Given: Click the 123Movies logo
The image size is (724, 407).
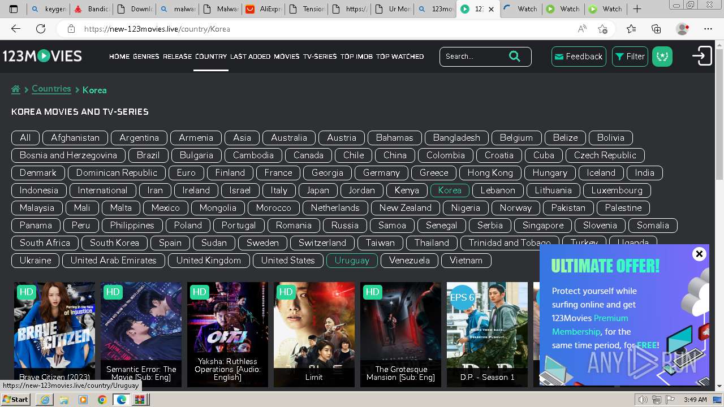Looking at the screenshot, I should (42, 56).
